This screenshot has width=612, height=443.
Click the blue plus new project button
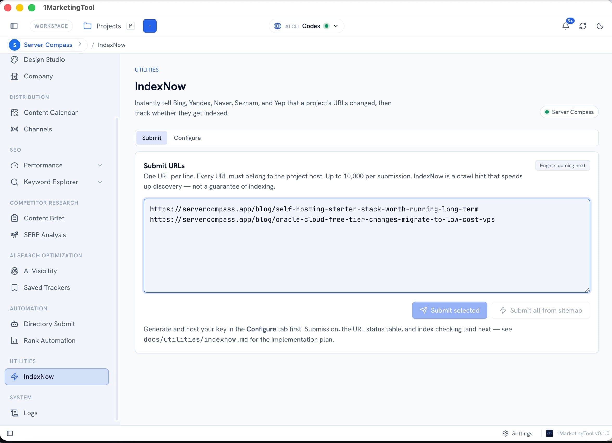click(x=150, y=26)
